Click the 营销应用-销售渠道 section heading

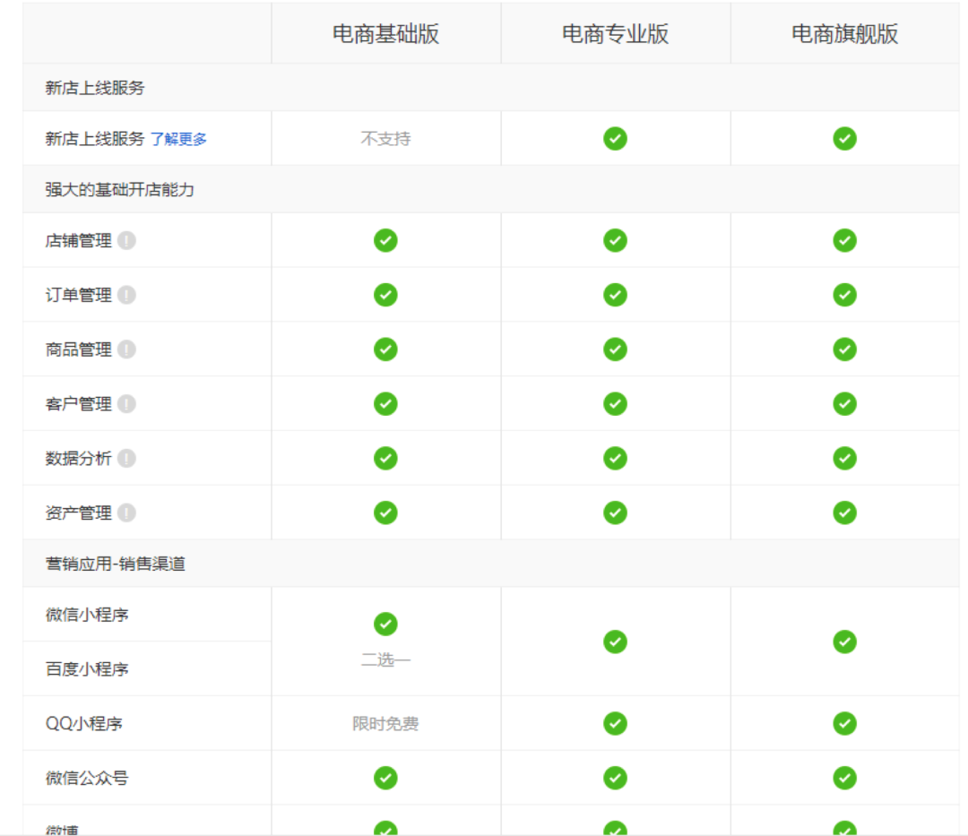coord(116,564)
